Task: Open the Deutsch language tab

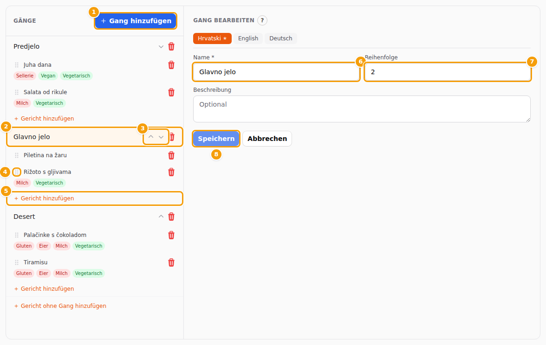Action: coord(280,38)
